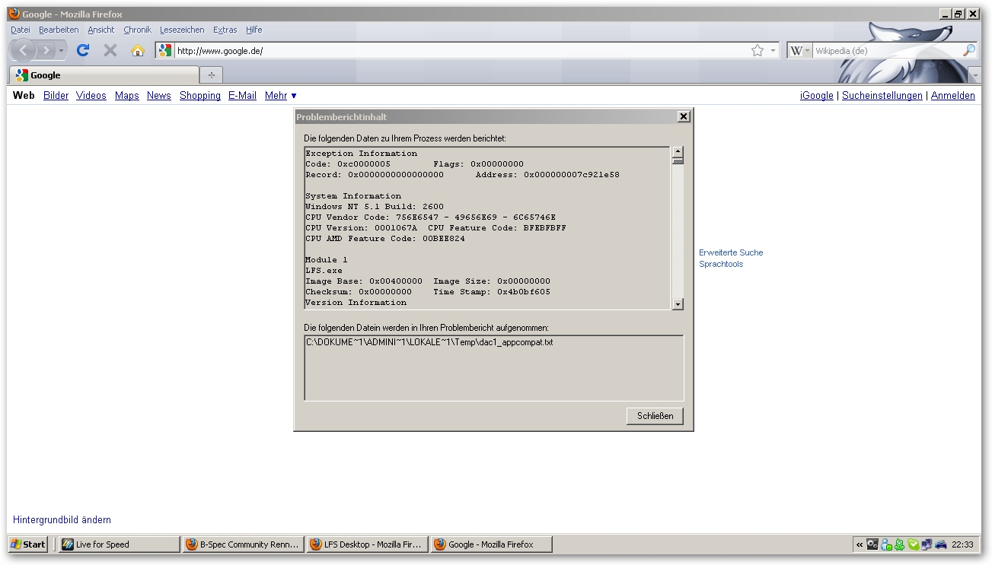Open News link on Google
This screenshot has height=565, width=992.
coord(159,96)
